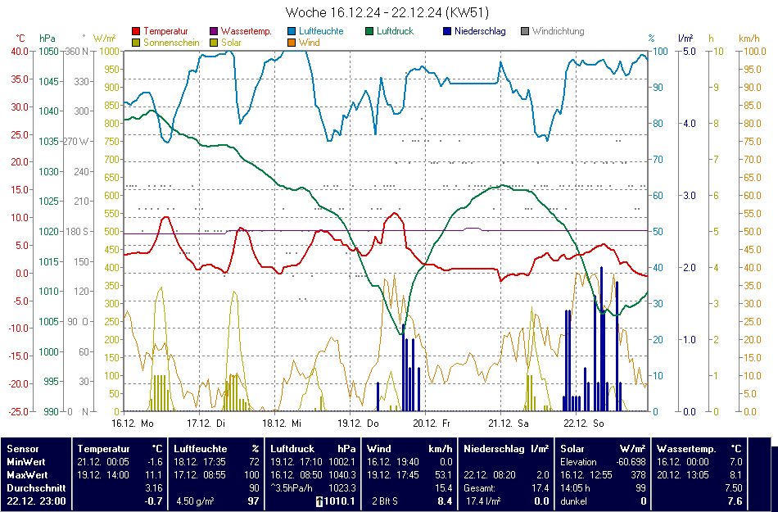This screenshot has height=512, width=778.
Task: Click the 20.12. Fr date label
Action: tap(432, 424)
